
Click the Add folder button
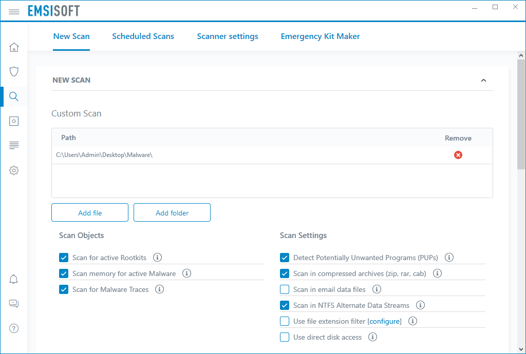pyautogui.click(x=172, y=212)
